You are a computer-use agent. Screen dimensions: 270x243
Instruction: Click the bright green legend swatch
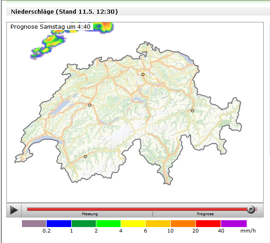[x=108, y=223]
